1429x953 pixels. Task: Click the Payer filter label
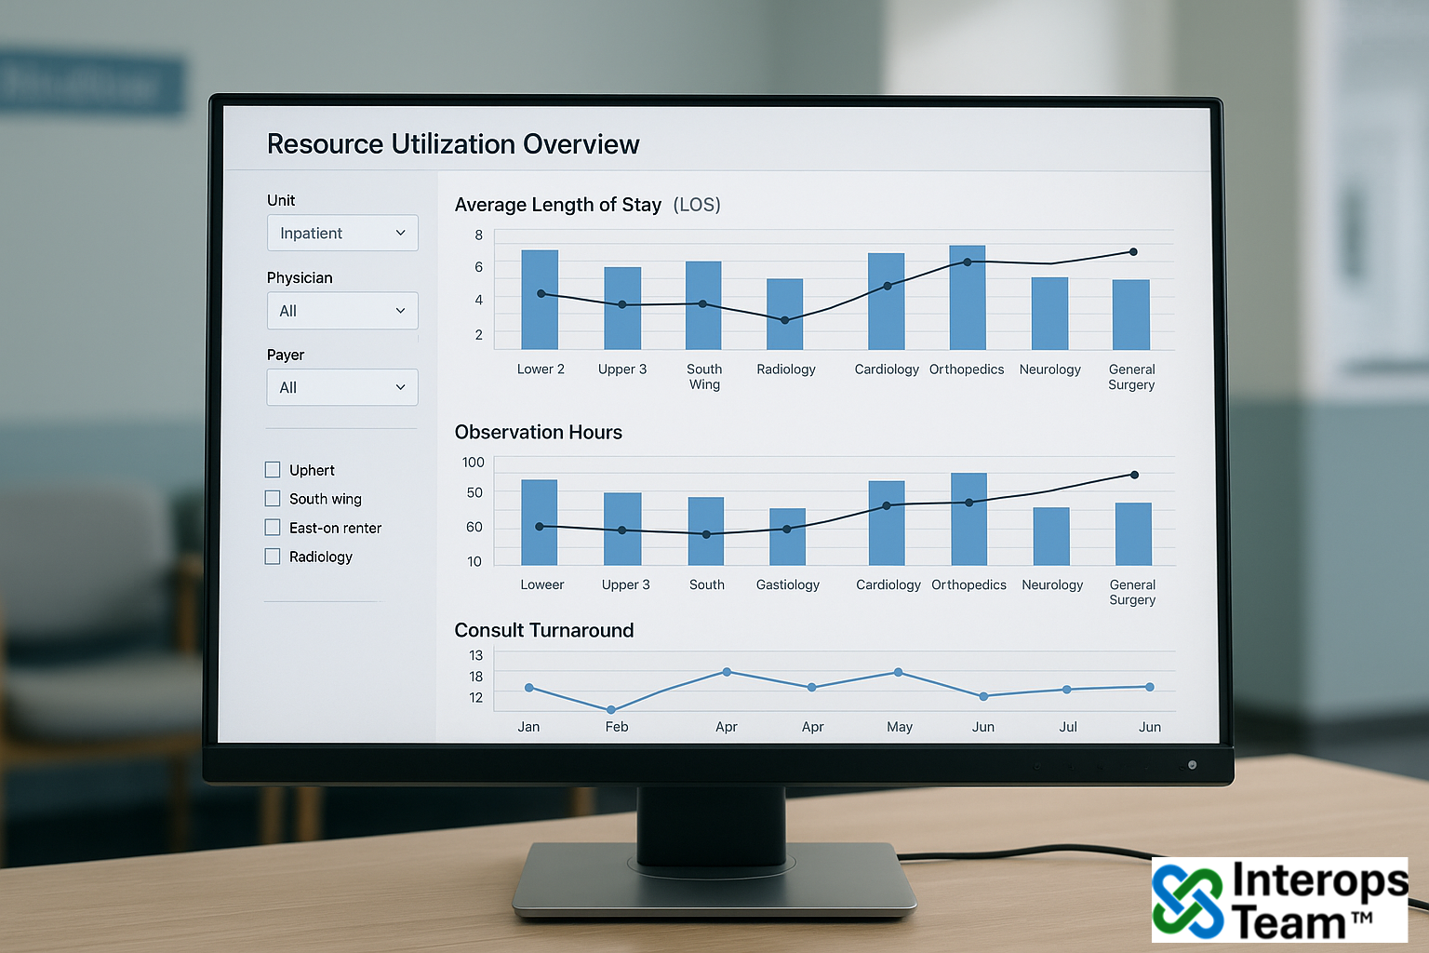tap(286, 355)
